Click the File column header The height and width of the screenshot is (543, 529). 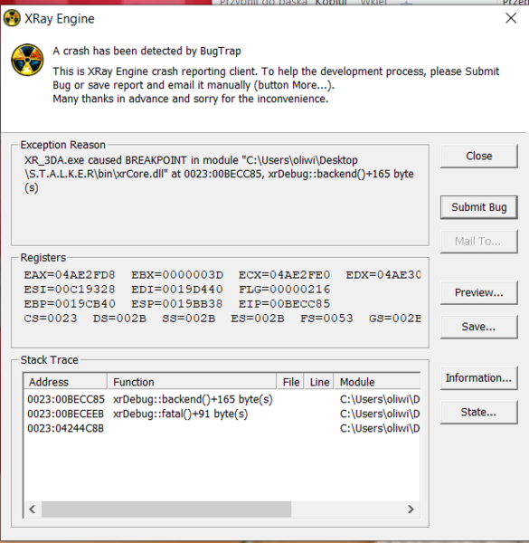290,382
